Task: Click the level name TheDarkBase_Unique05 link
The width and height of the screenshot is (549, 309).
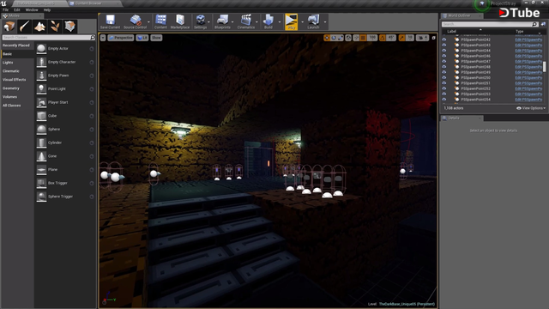Action: [407, 304]
